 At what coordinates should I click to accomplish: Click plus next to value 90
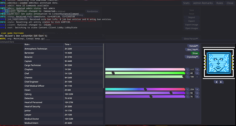(197, 93)
